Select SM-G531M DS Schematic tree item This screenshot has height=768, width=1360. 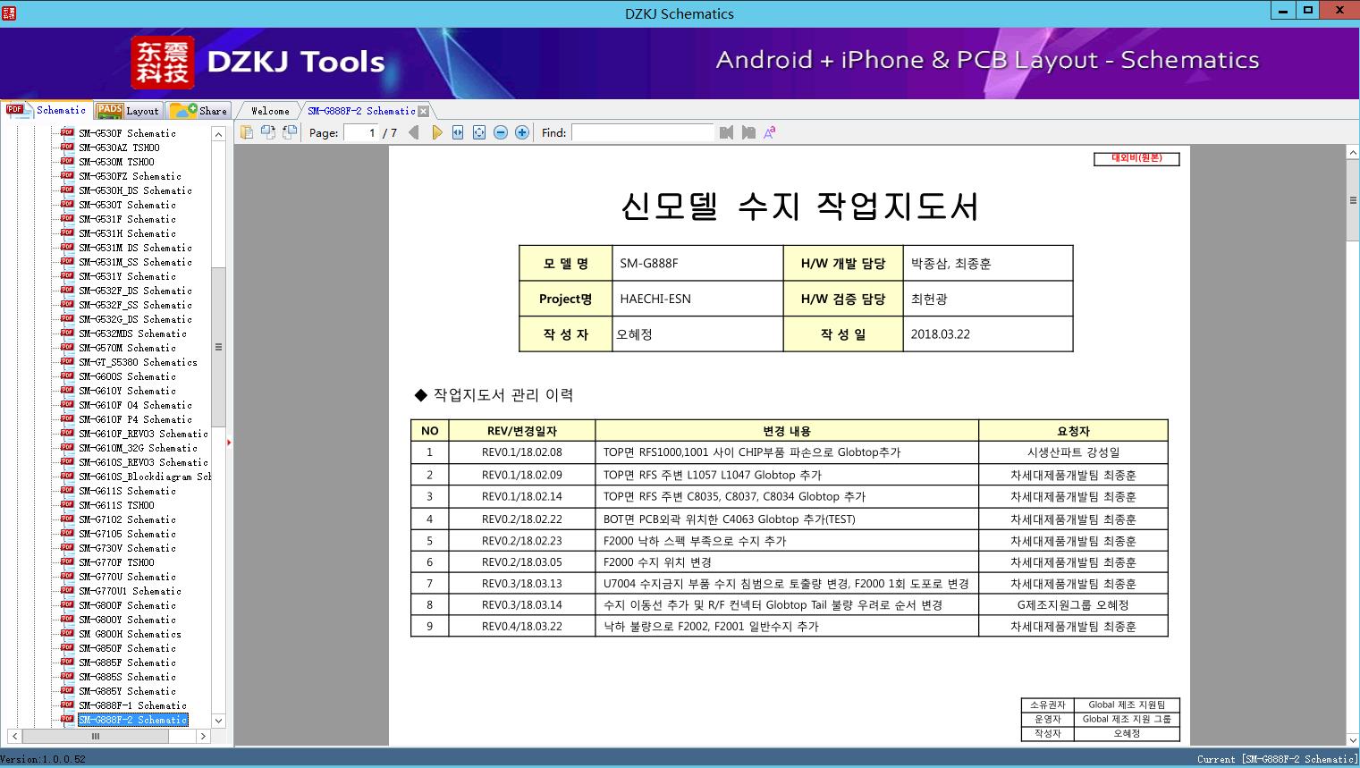pyautogui.click(x=135, y=248)
